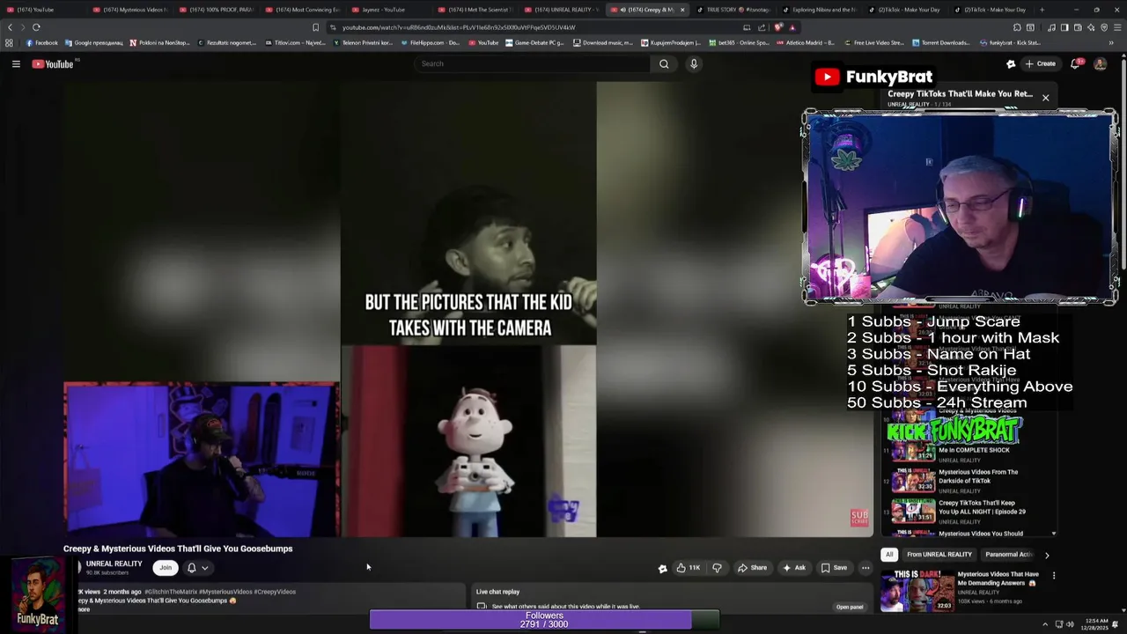
Task: Share the video
Action: [x=752, y=568]
